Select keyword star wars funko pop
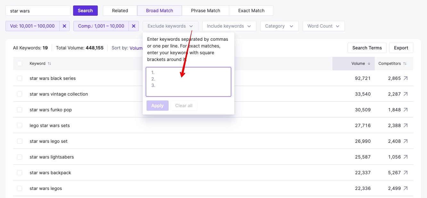The width and height of the screenshot is (427, 198). 51,110
